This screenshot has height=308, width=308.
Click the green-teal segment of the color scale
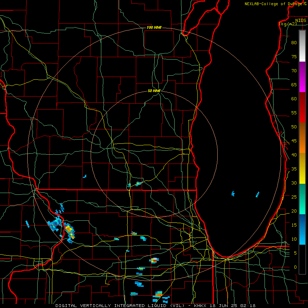pos(302,199)
